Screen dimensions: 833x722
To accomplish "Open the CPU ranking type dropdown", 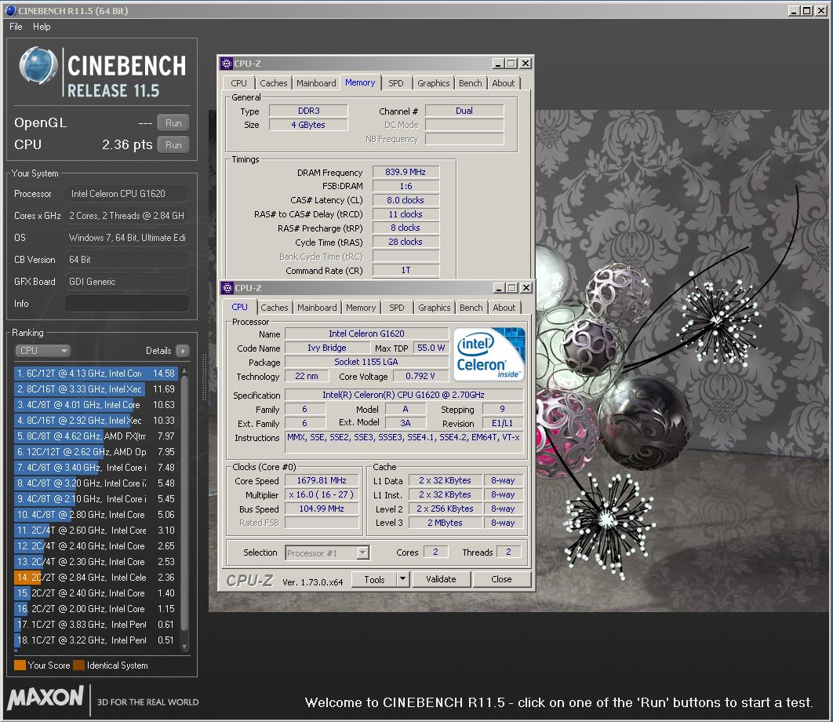I will click(x=42, y=350).
